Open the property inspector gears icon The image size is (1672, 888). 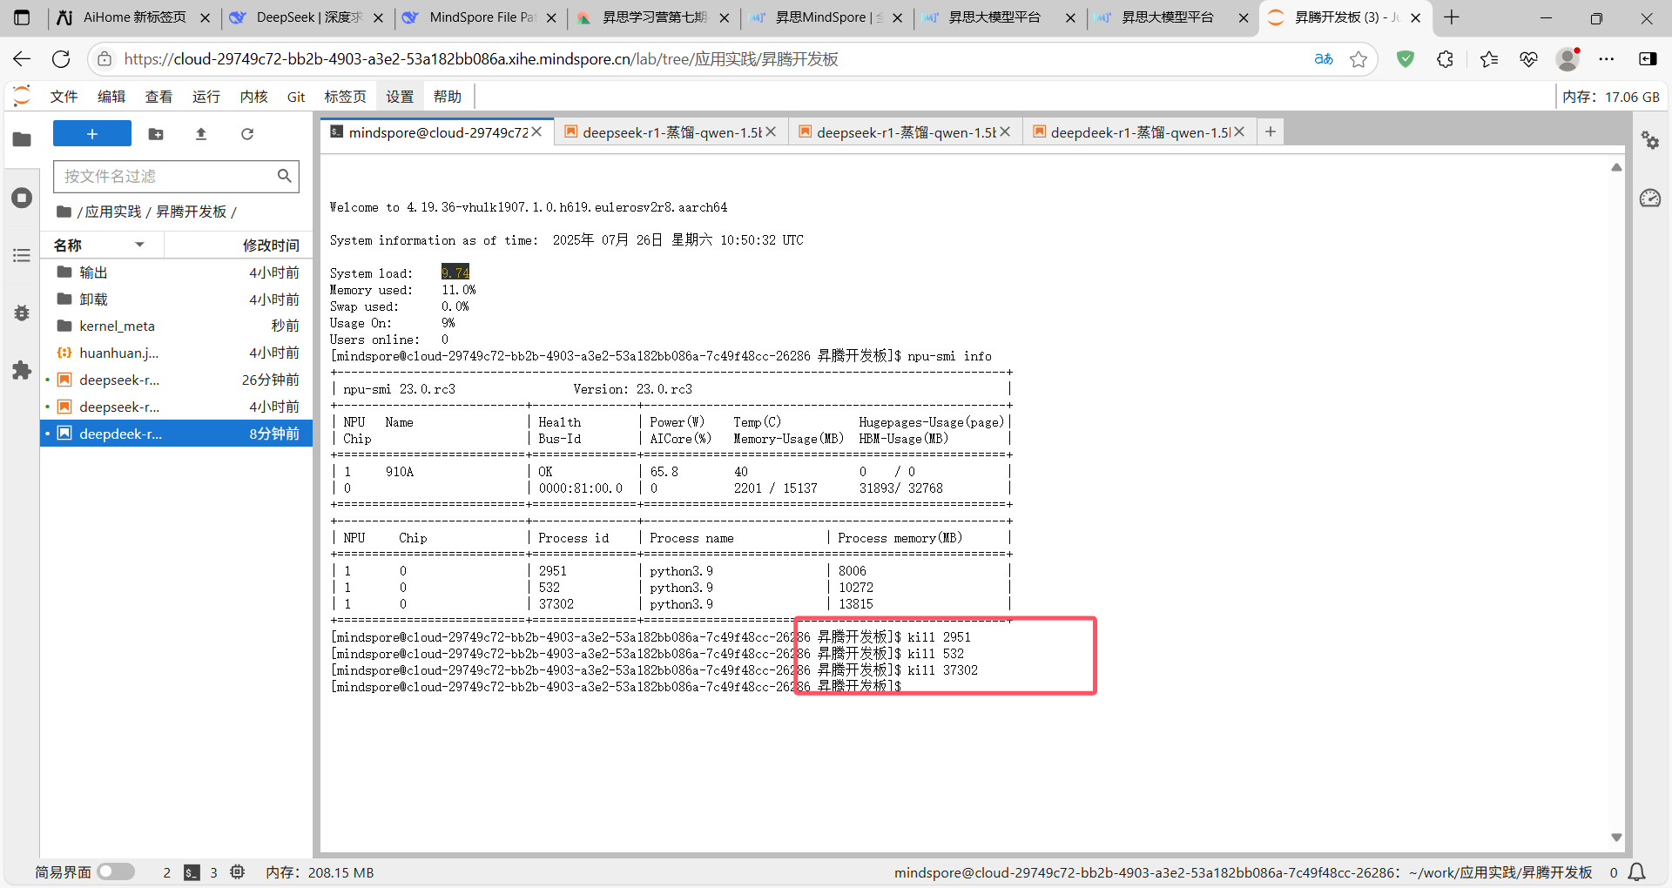(x=1649, y=140)
